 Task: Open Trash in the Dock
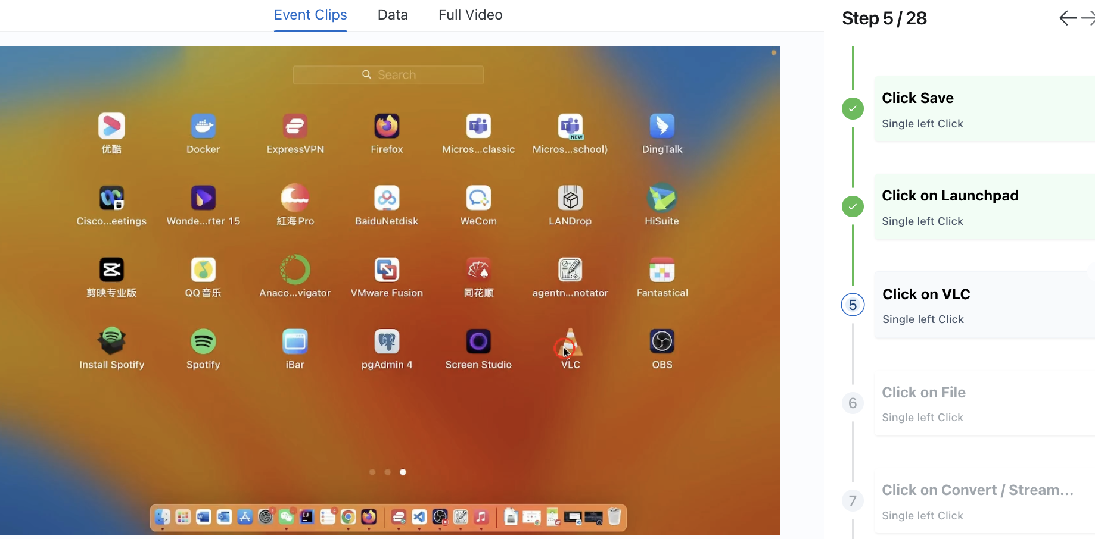[614, 516]
